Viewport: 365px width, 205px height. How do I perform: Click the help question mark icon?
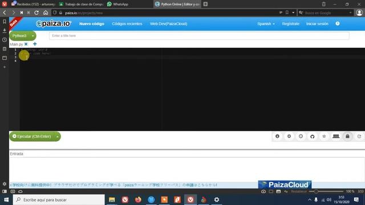tap(338, 23)
